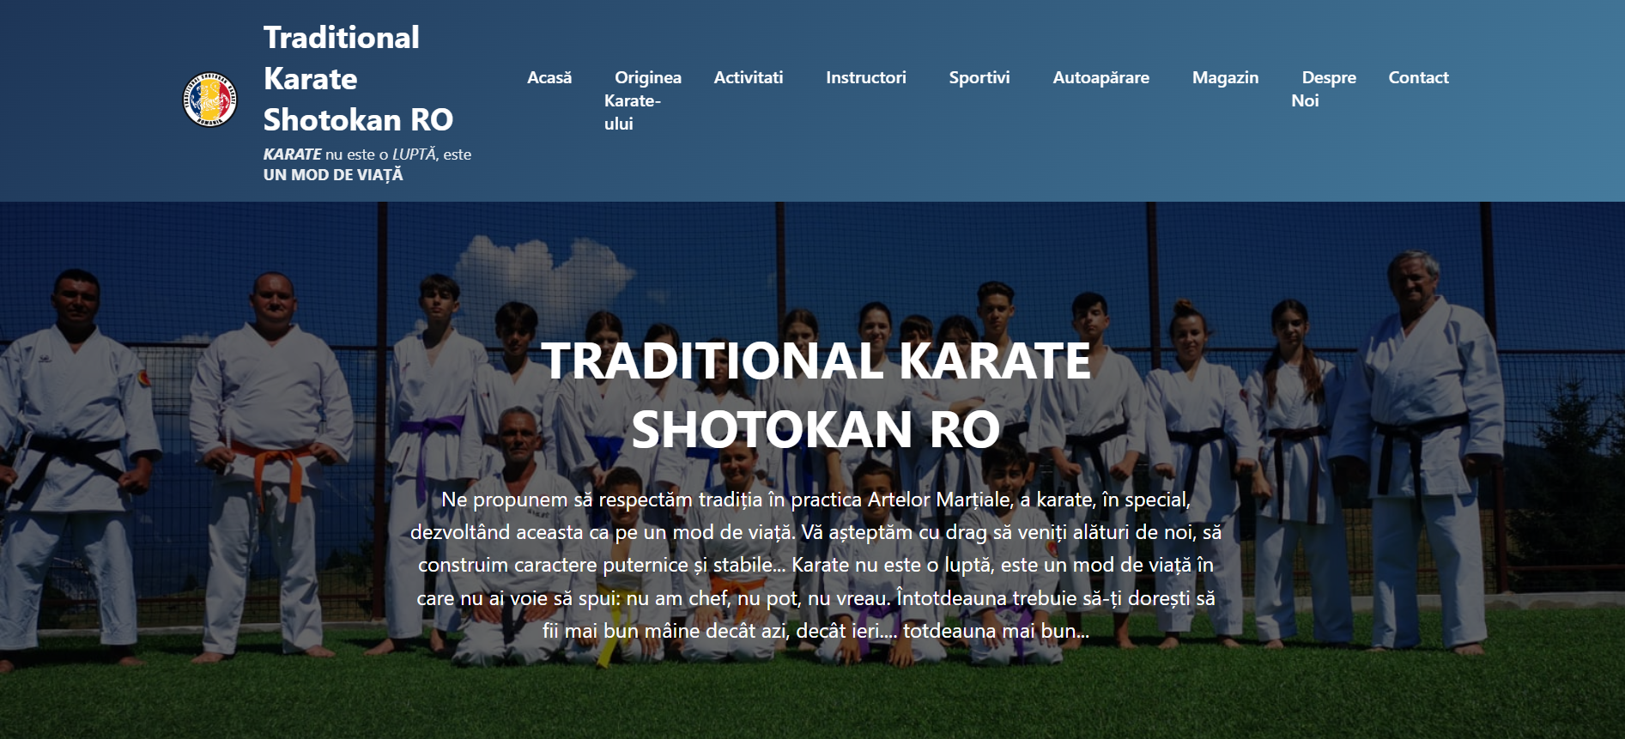Click the round karate federation logo
1625x739 pixels.
209,100
